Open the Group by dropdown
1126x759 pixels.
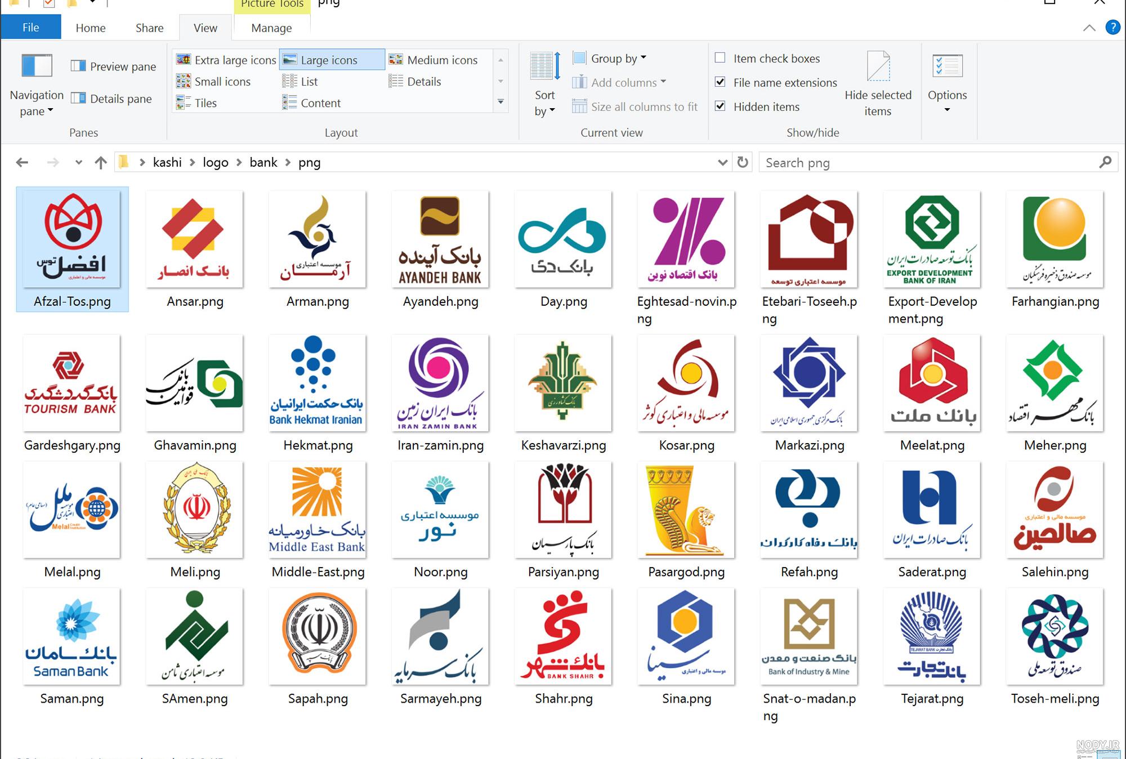pos(610,58)
